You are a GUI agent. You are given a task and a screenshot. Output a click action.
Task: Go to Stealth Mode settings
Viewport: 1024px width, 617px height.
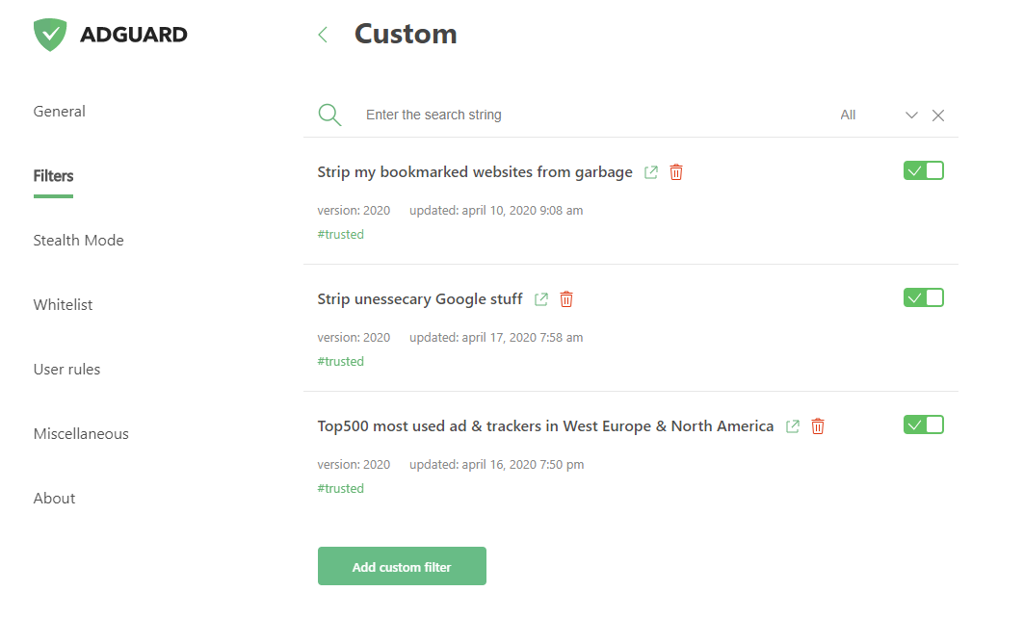click(79, 241)
